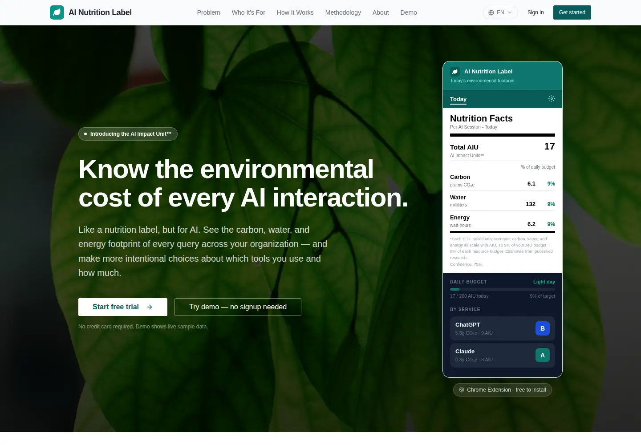Go to Who It's For section

pyautogui.click(x=248, y=12)
